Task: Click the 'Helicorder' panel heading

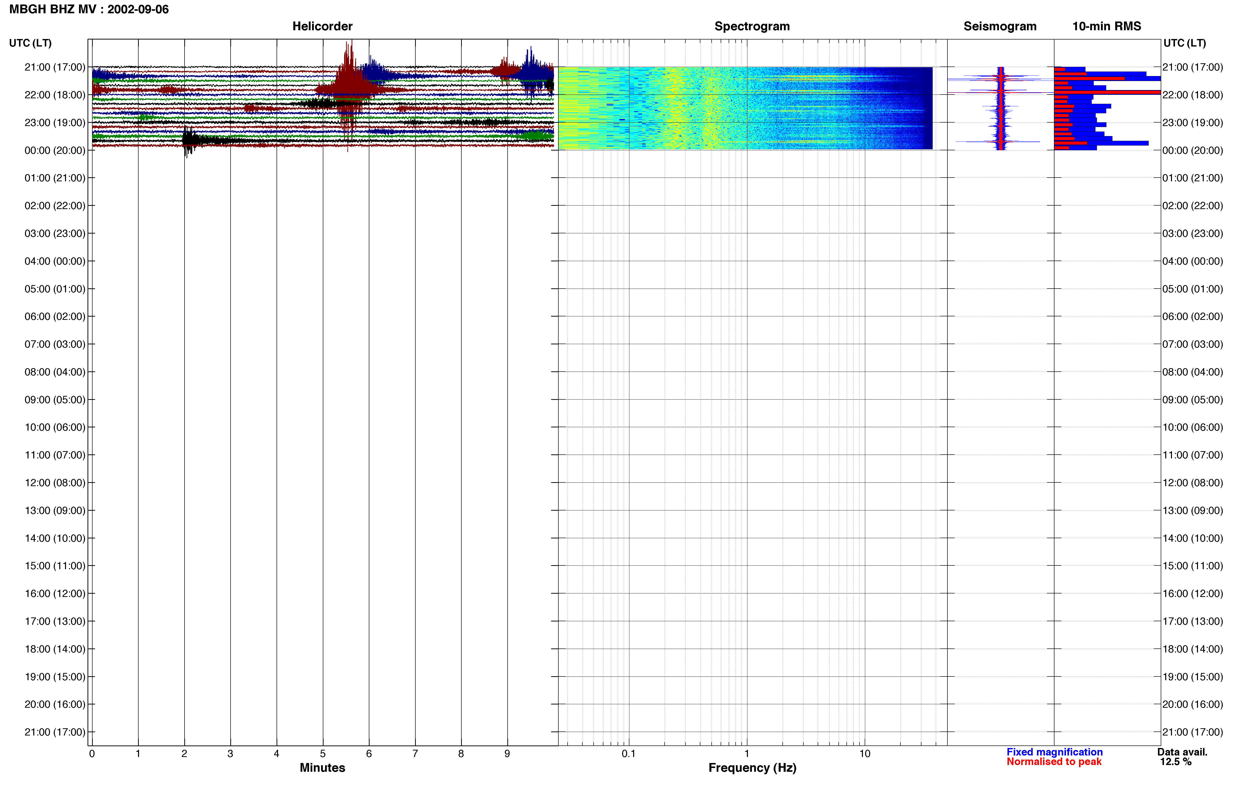Action: pyautogui.click(x=322, y=27)
